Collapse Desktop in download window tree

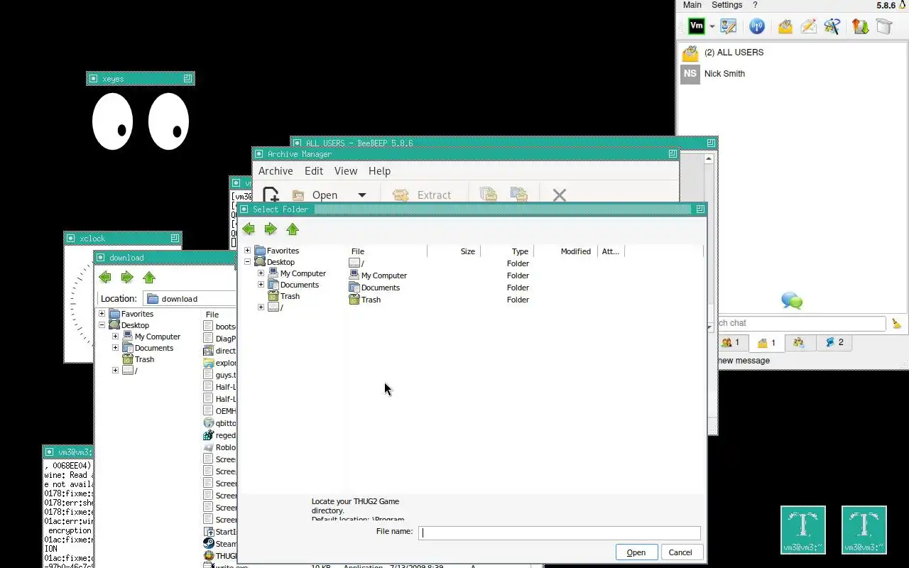tap(102, 325)
